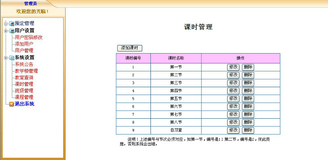Click the 用户设置 folder icon

coord(12,31)
